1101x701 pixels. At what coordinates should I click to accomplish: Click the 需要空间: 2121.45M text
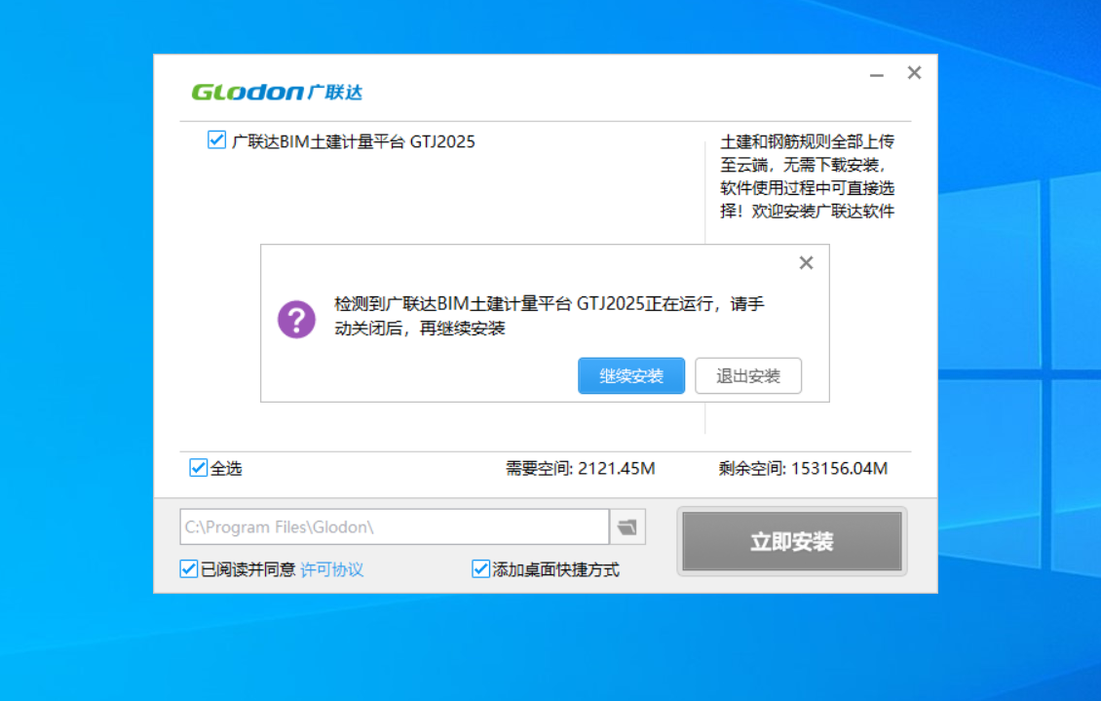[x=580, y=469]
